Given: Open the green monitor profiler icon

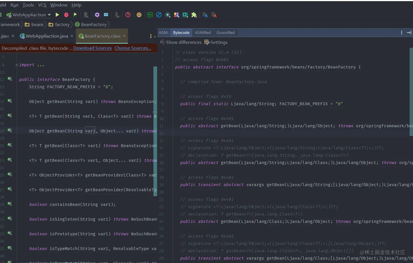Looking at the screenshot, I should coord(150,15).
